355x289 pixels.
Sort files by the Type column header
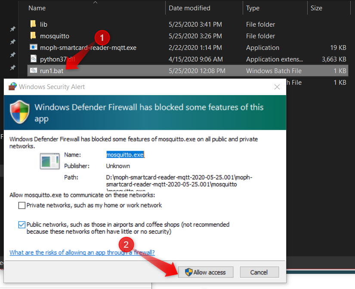click(x=253, y=8)
